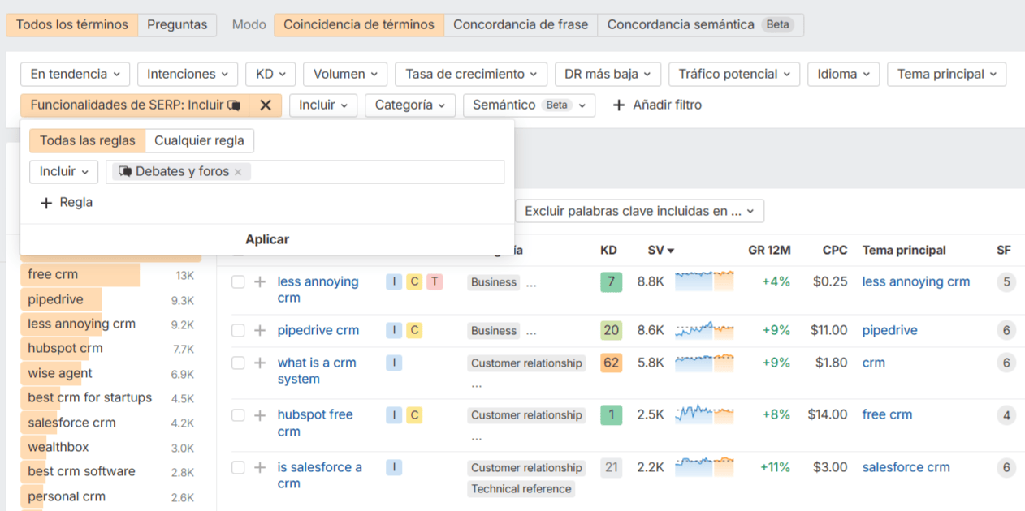The image size is (1025, 511).
Task: Open main topic link 'salesforce crm'
Action: (906, 468)
